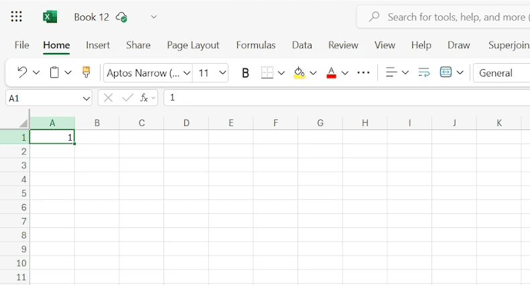Switch to the Data tab

(x=302, y=45)
